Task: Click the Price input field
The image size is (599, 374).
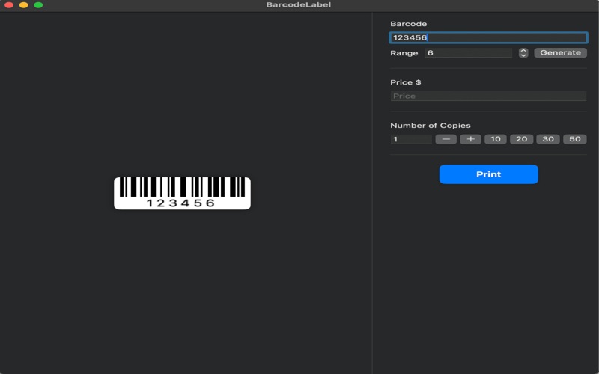Action: click(x=488, y=96)
